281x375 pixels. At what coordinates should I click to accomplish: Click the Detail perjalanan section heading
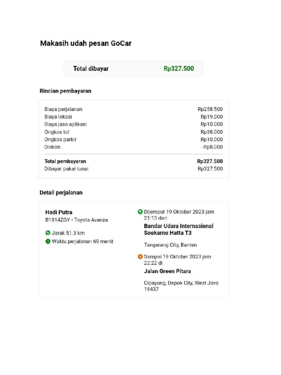(x=61, y=193)
